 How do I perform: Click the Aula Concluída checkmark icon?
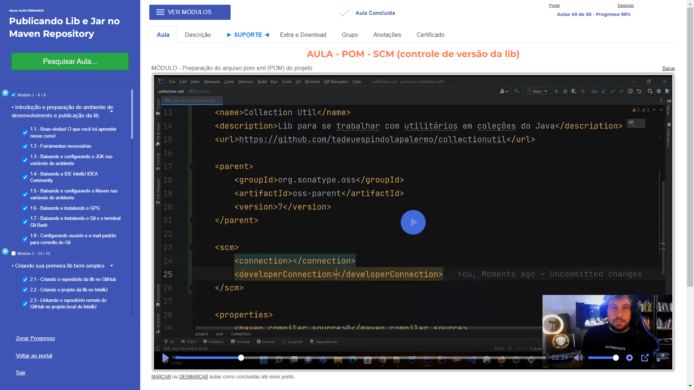[x=344, y=13]
